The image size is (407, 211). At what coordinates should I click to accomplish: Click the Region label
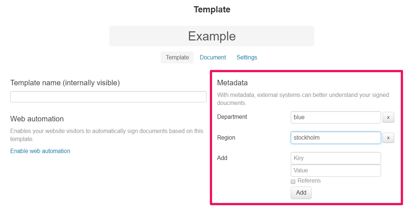[x=226, y=137]
